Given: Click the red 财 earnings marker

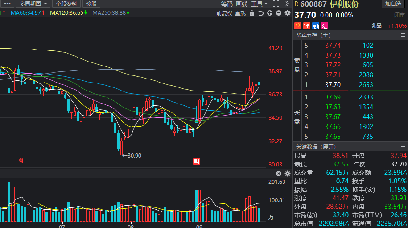Looking at the screenshot, I should (x=196, y=162).
